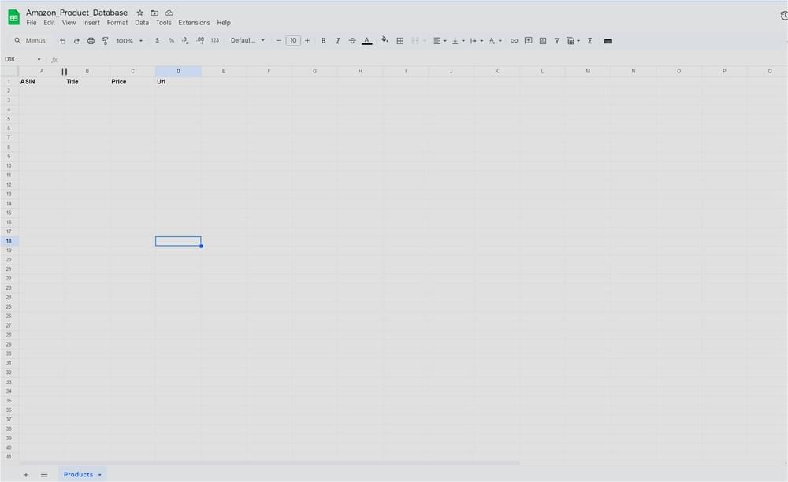Viewport: 788px width, 482px height.
Task: Toggle bold formatting
Action: click(323, 40)
